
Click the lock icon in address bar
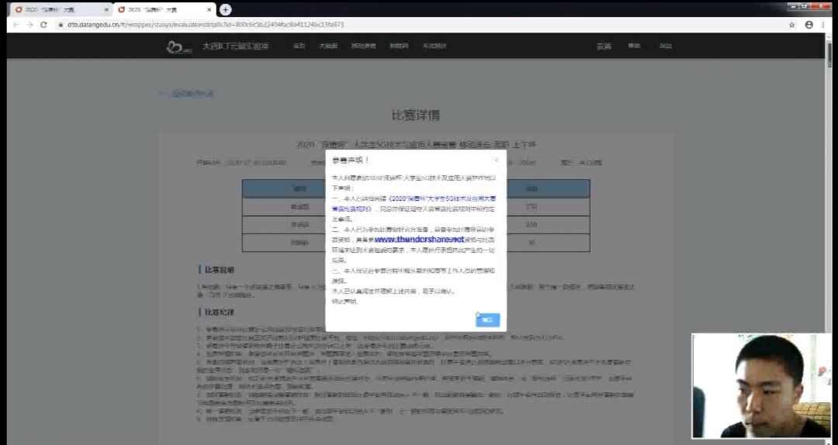(60, 25)
